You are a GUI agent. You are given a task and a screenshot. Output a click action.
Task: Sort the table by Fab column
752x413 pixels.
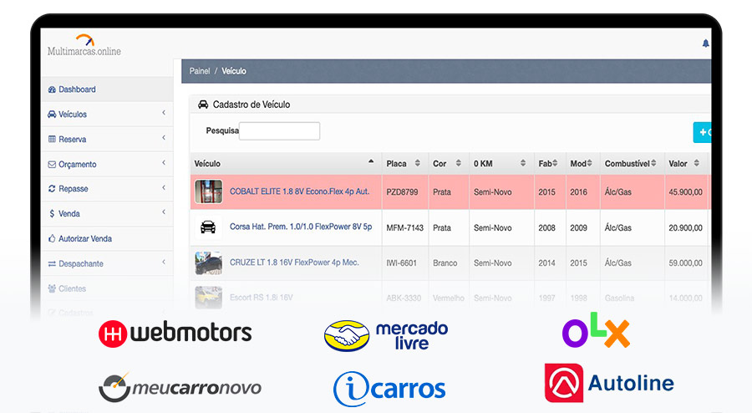tap(550, 164)
